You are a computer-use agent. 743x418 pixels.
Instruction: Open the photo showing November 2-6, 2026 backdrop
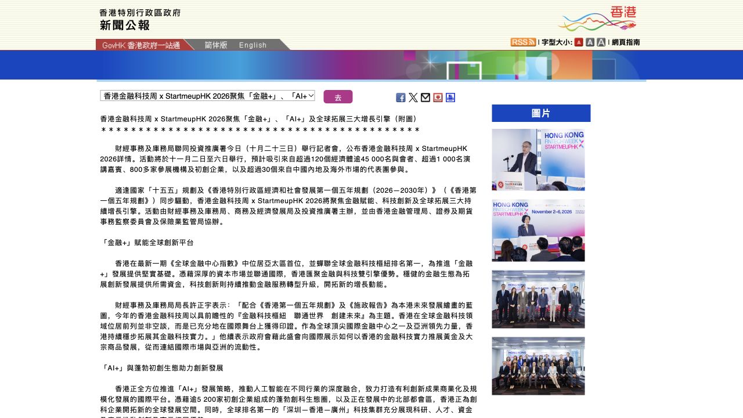538,230
